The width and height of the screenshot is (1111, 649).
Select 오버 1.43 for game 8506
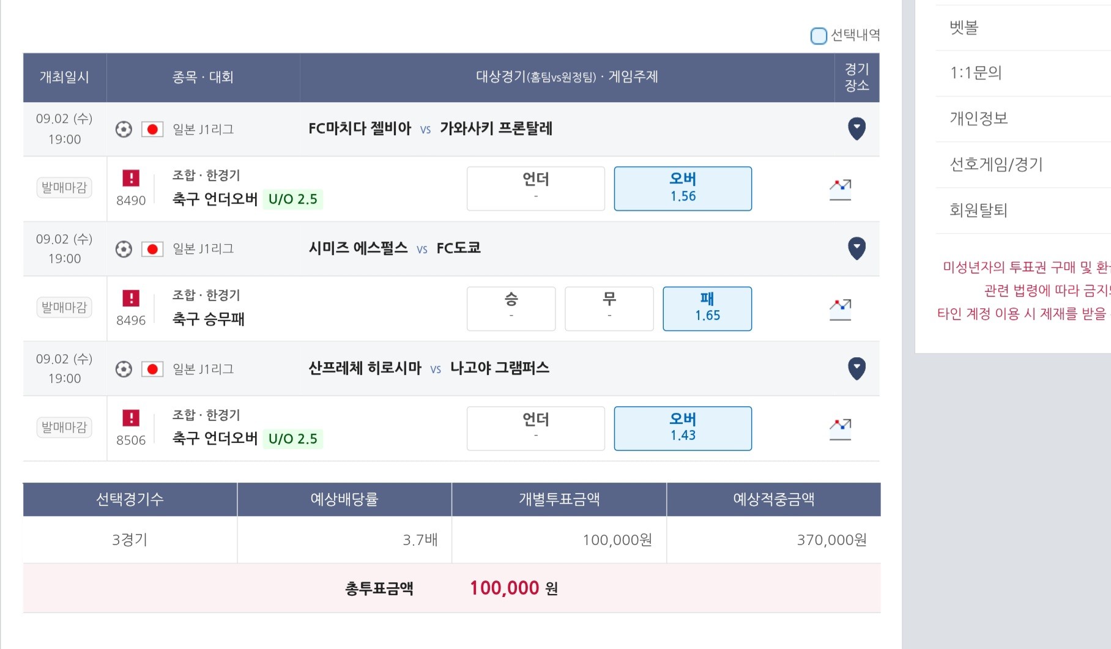pyautogui.click(x=683, y=428)
